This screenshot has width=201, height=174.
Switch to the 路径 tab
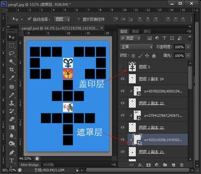click(147, 31)
